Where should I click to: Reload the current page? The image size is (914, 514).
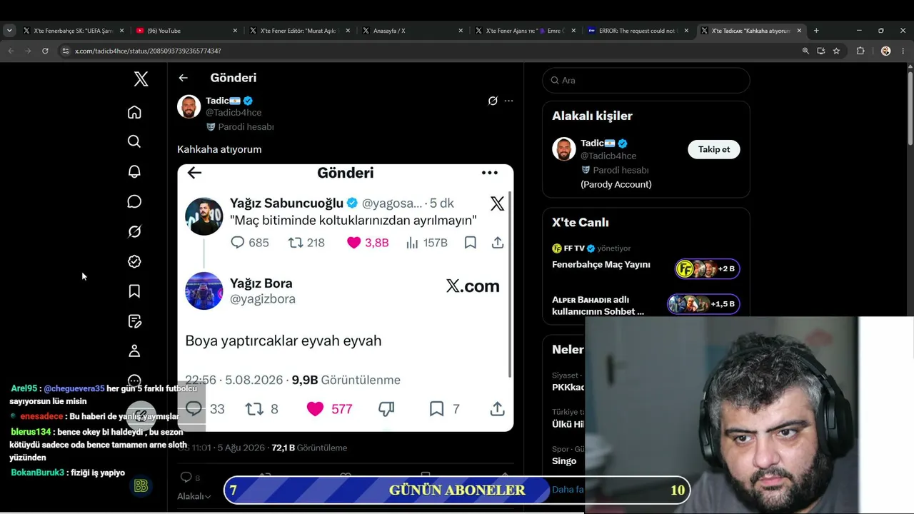pos(45,51)
